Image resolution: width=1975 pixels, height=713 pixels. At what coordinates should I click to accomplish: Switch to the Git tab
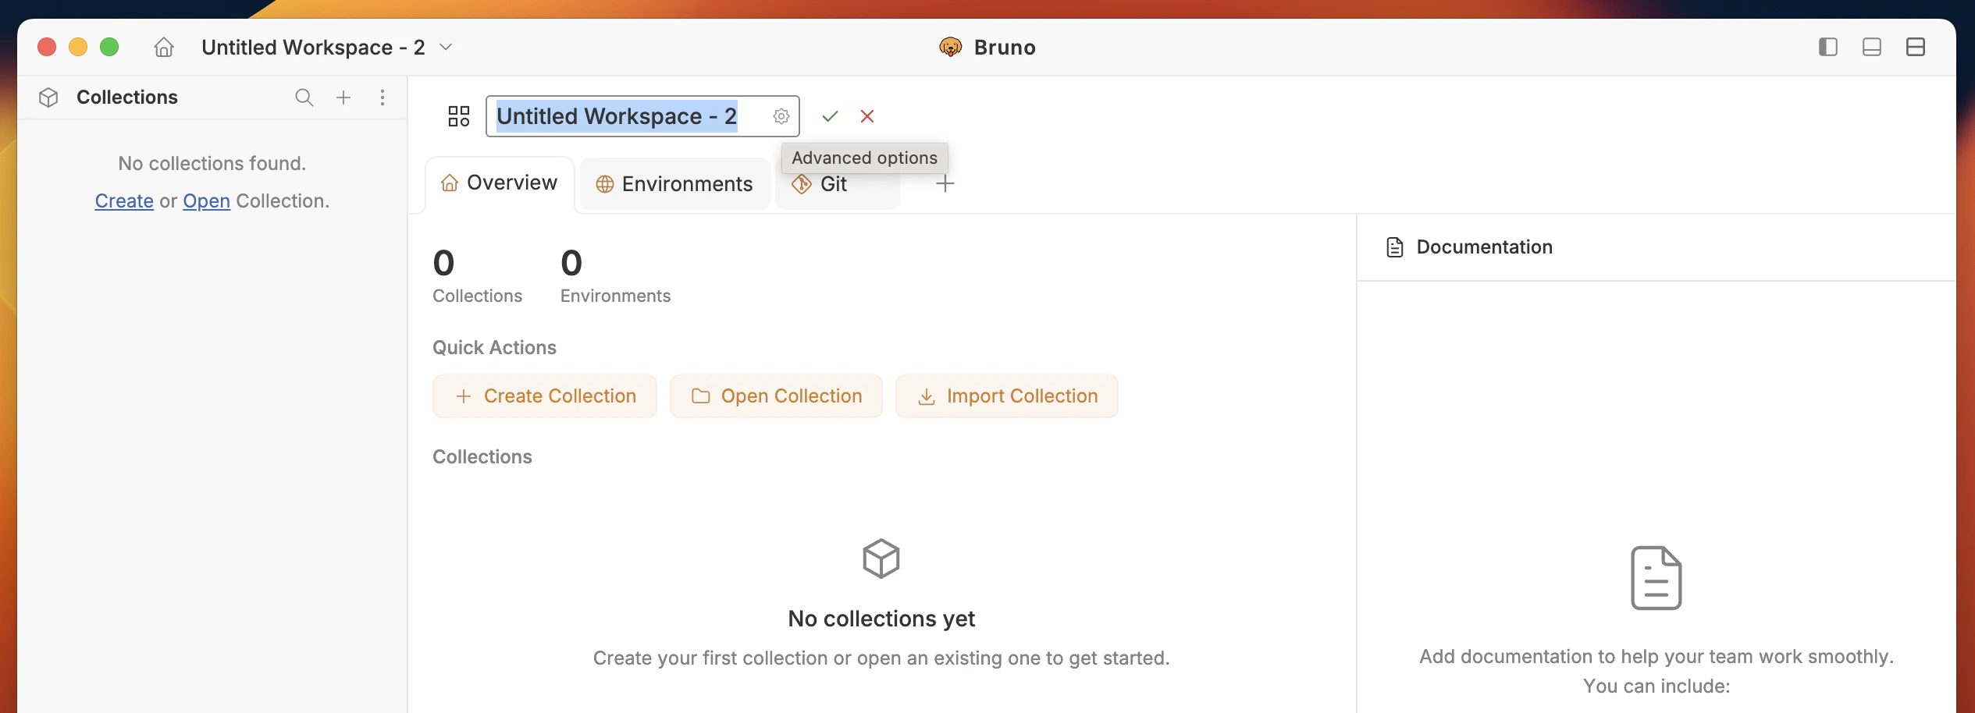pos(832,184)
